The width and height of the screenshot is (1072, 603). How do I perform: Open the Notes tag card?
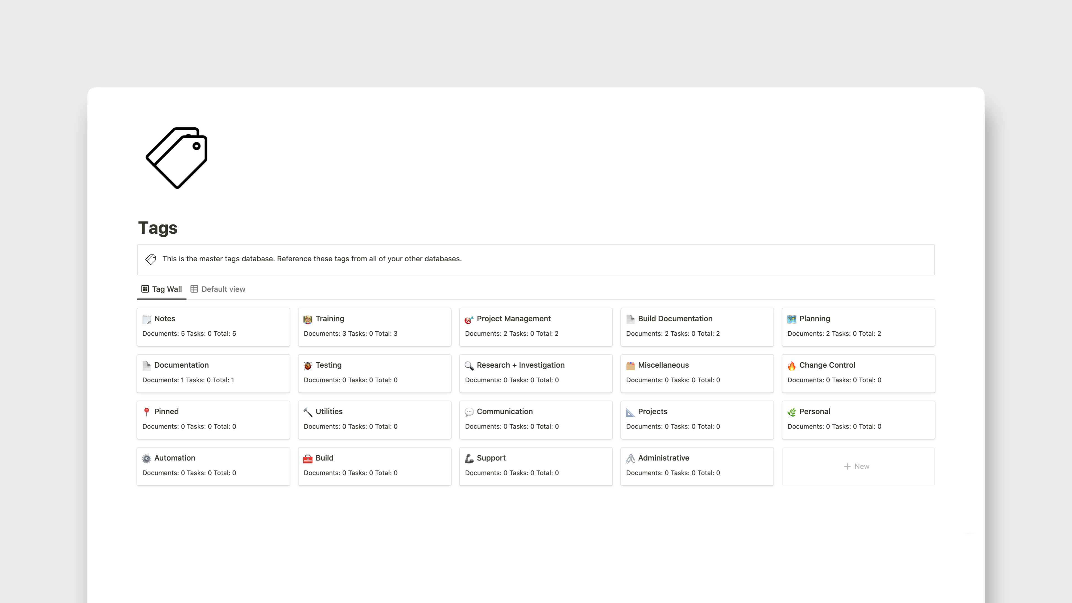213,326
